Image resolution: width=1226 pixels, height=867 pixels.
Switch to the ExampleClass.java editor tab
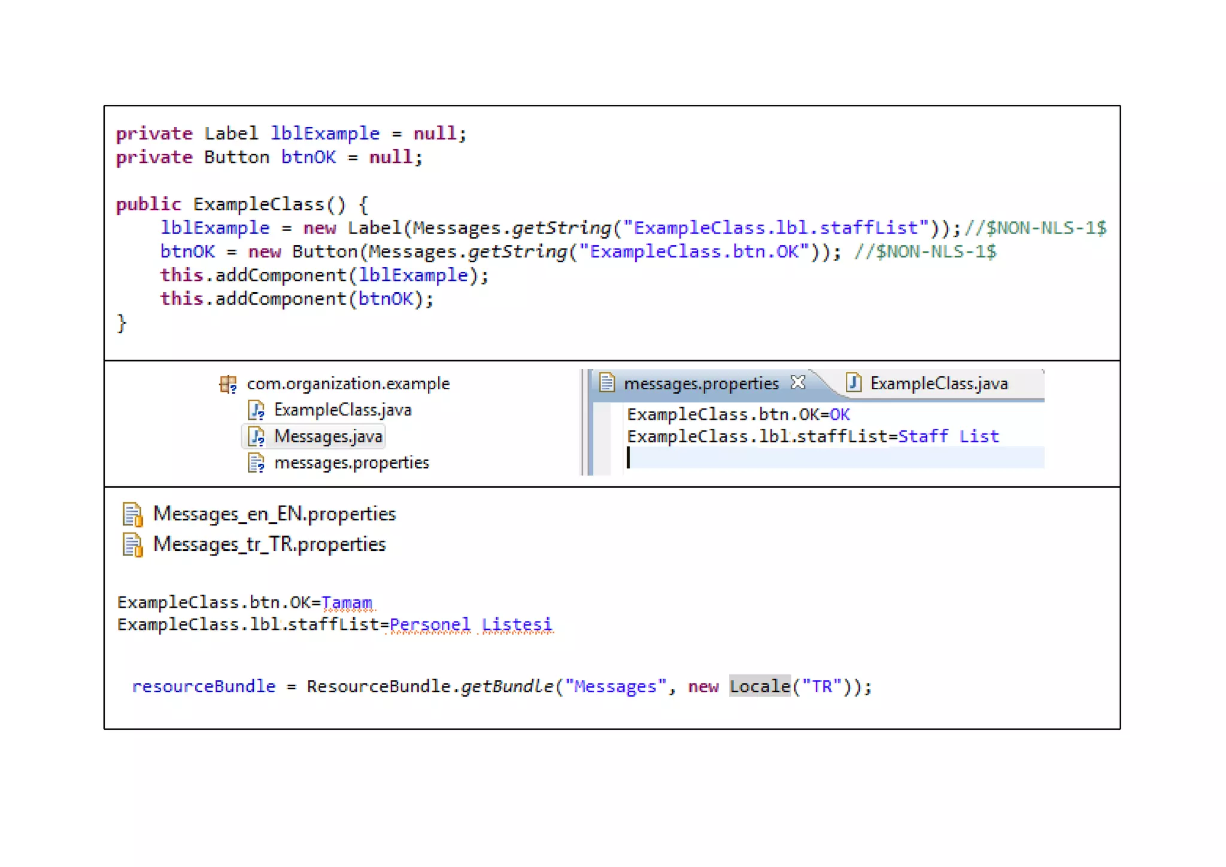[x=938, y=384]
